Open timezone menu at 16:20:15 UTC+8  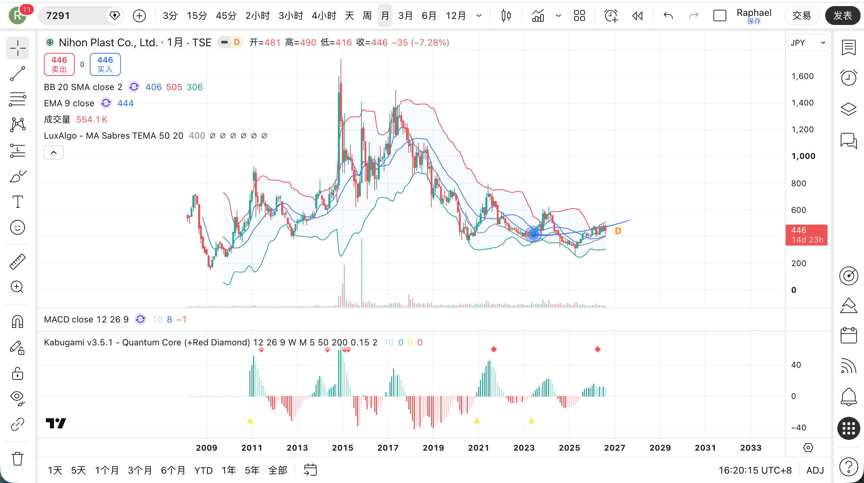pyautogui.click(x=755, y=470)
